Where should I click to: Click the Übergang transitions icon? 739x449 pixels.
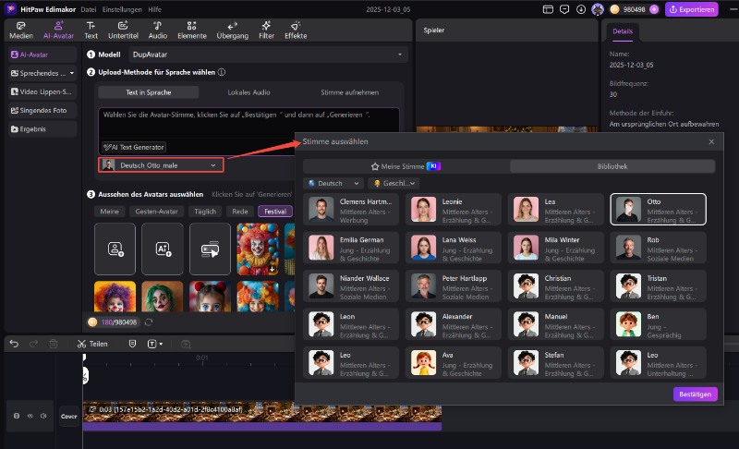coord(232,30)
